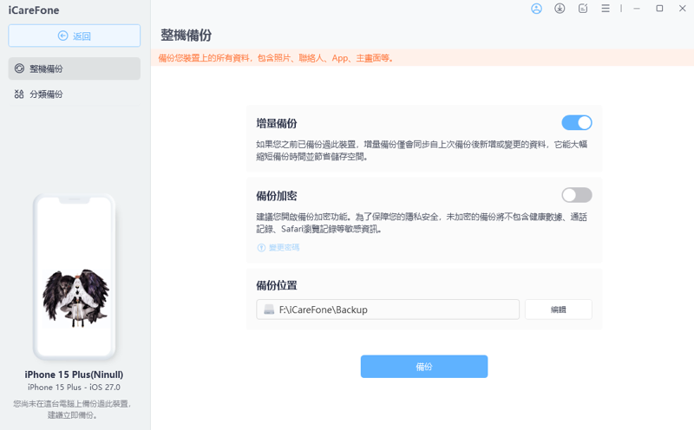Click the blue 備份 button
Screen dimensions: 694x430
(x=424, y=367)
